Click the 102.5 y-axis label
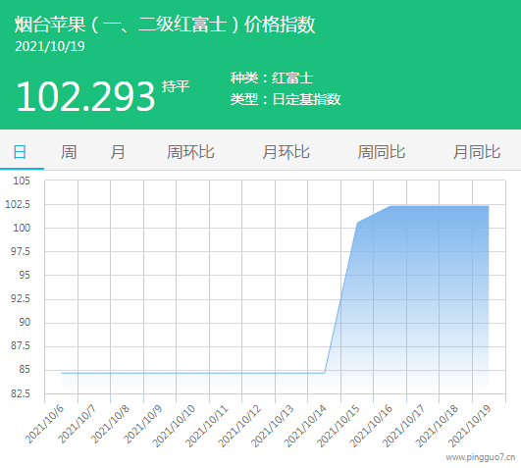 click(18, 204)
